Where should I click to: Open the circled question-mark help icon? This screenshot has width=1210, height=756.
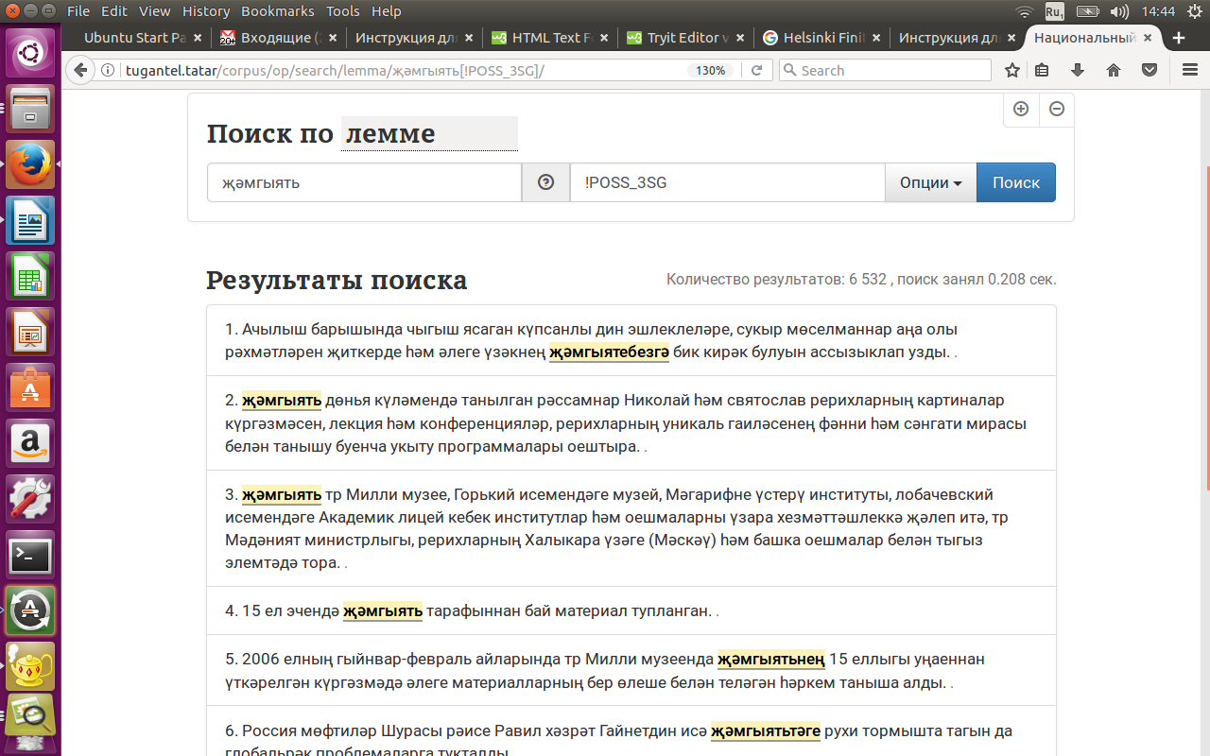point(545,181)
